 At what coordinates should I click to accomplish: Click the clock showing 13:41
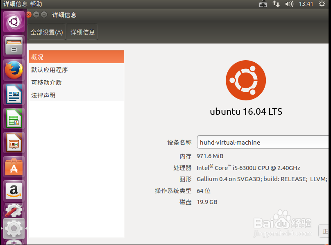306,4
